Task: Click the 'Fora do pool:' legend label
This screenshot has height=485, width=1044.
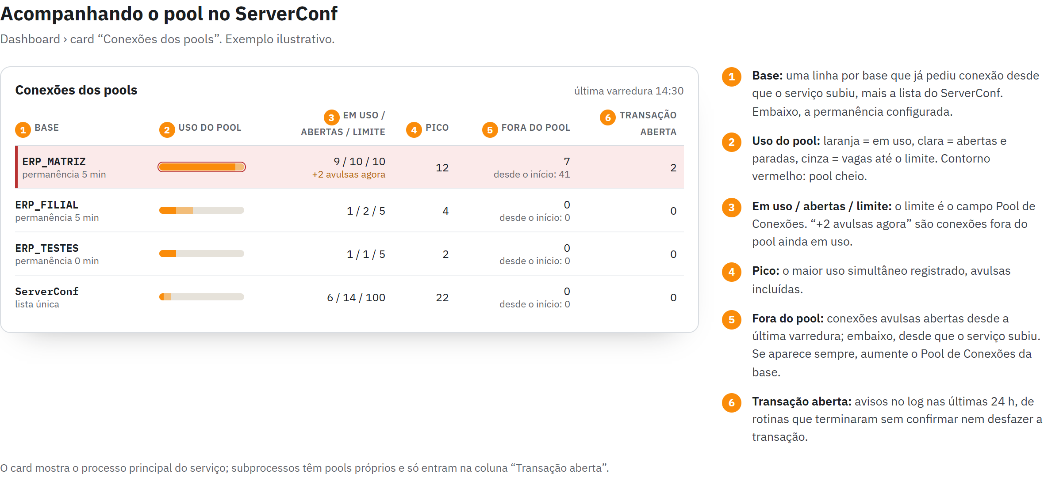Action: click(788, 318)
